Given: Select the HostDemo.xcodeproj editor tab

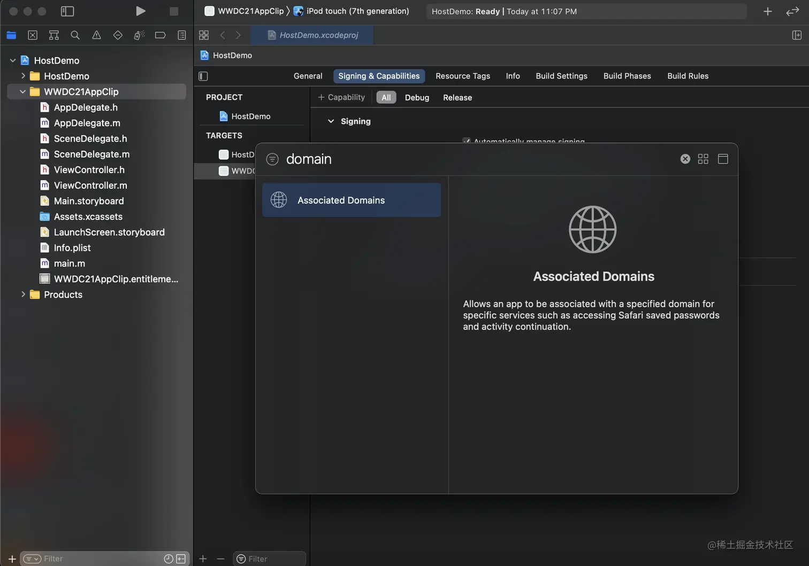Looking at the screenshot, I should pos(313,35).
